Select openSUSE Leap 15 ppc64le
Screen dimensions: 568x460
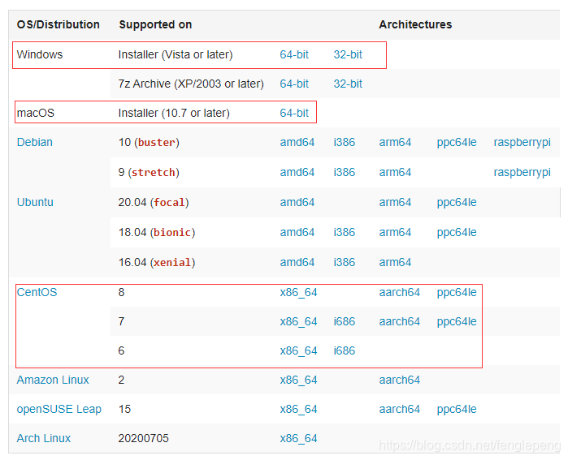pos(457,410)
